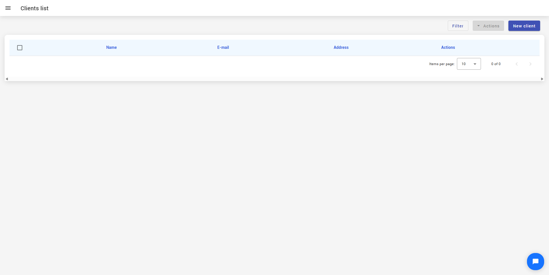This screenshot has height=275, width=549.
Task: Click the caret icon in the Actions button
Action: coord(478,26)
